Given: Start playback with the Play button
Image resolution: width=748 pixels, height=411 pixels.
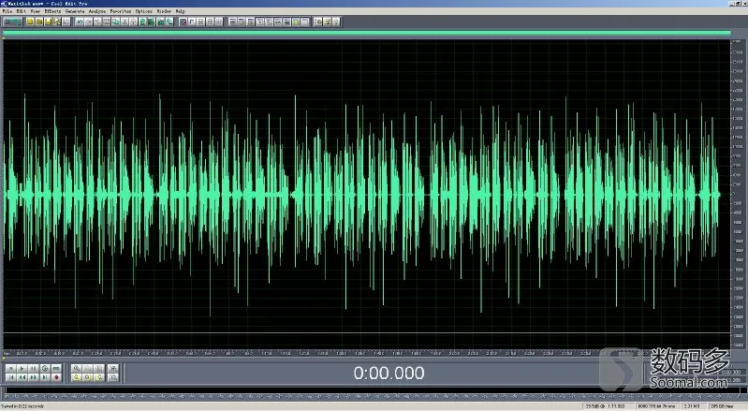Looking at the screenshot, I should click(22, 368).
